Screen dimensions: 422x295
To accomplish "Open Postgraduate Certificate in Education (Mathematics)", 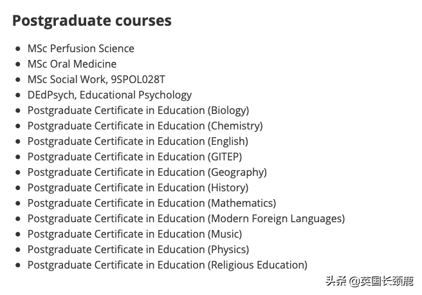I will tap(151, 203).
